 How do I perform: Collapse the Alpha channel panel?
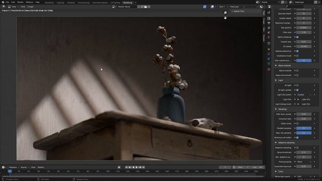coord(276,66)
